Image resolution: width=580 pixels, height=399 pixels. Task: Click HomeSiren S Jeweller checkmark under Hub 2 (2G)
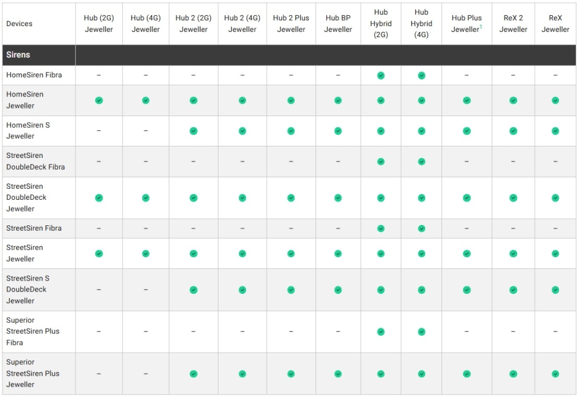click(193, 131)
